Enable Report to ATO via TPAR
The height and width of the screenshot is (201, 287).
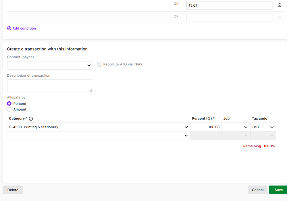99,64
